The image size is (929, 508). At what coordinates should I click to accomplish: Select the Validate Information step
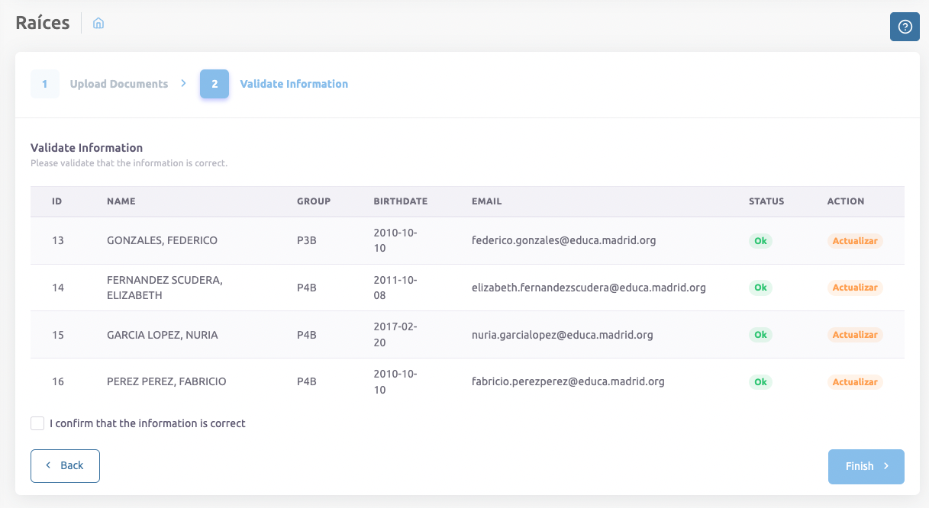click(x=294, y=84)
